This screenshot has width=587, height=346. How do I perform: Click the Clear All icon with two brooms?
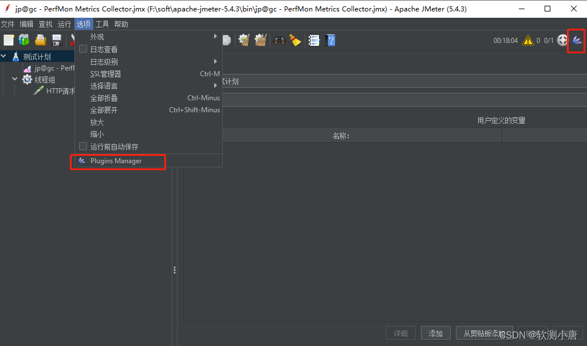pos(261,40)
